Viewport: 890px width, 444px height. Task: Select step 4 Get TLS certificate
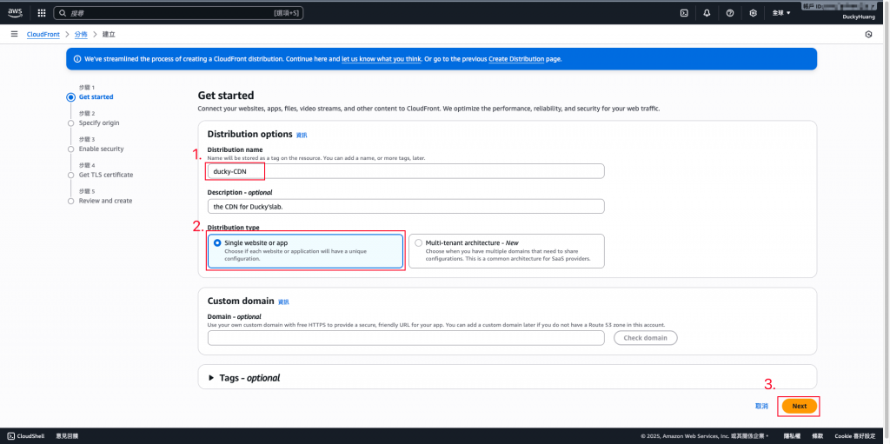[x=106, y=175]
